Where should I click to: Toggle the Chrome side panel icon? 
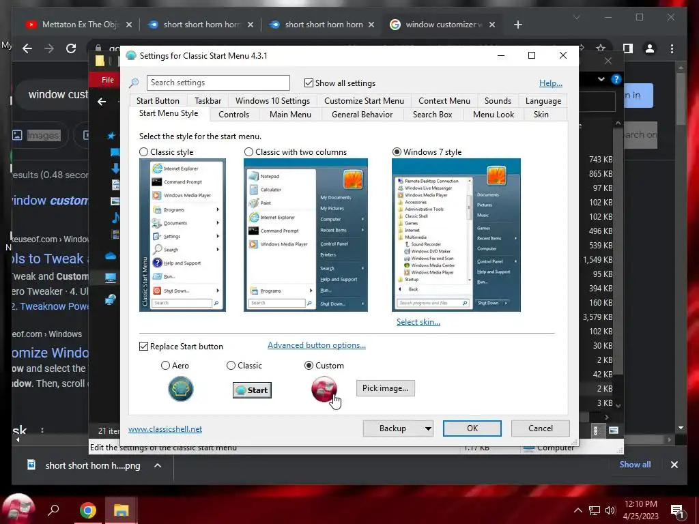tap(628, 48)
